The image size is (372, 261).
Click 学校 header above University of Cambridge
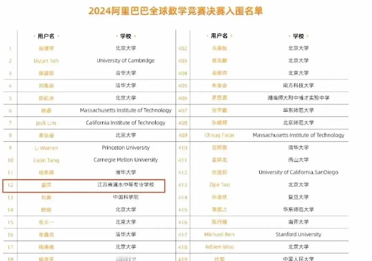(x=125, y=36)
